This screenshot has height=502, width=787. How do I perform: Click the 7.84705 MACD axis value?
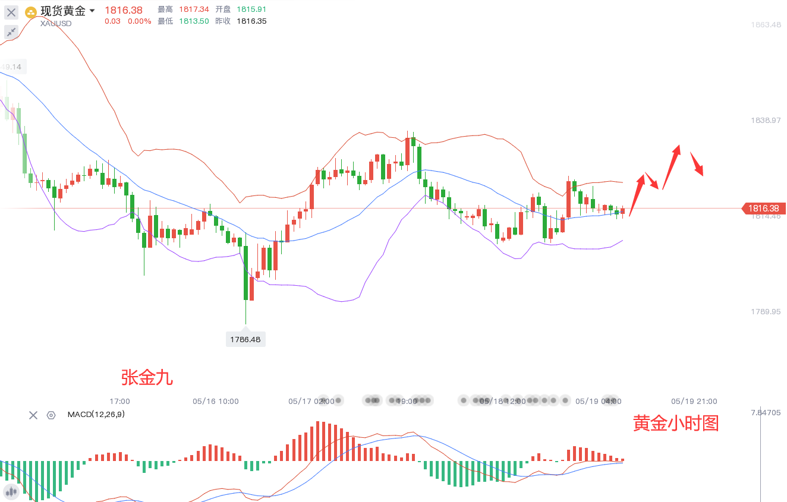tap(766, 412)
